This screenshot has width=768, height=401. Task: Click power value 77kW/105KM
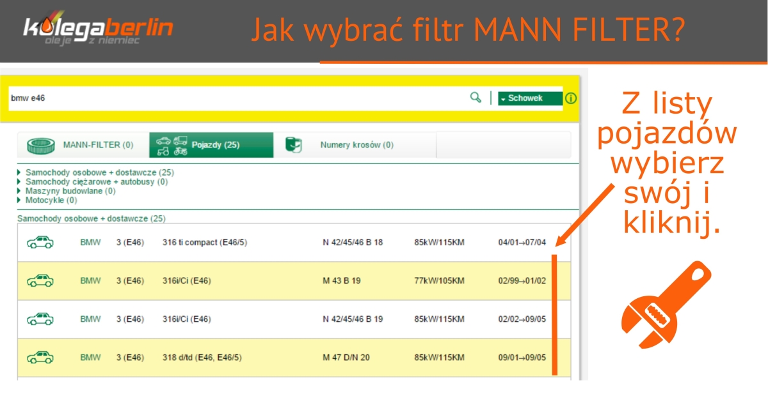pos(438,281)
